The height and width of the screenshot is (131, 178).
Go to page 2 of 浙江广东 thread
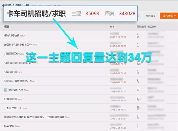20,108
